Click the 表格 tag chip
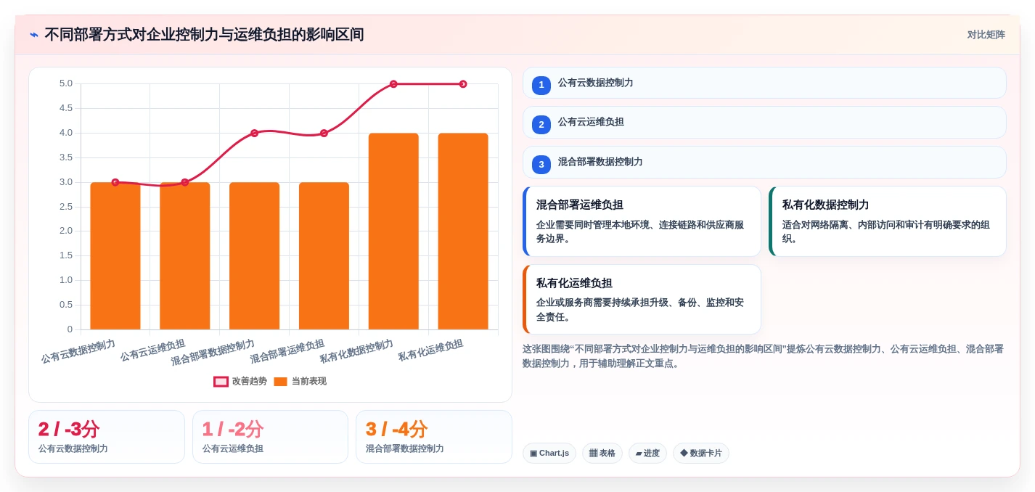Screen dimensions: 1035x492 [x=602, y=454]
